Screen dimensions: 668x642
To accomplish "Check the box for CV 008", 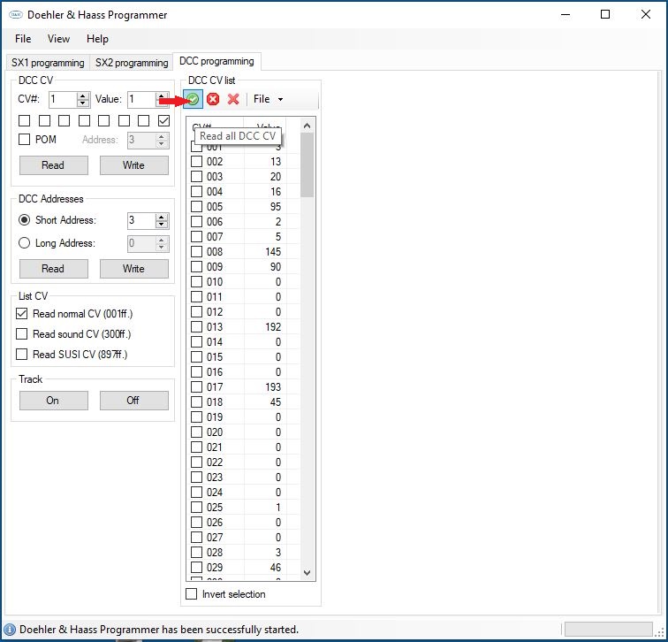I will tap(196, 251).
